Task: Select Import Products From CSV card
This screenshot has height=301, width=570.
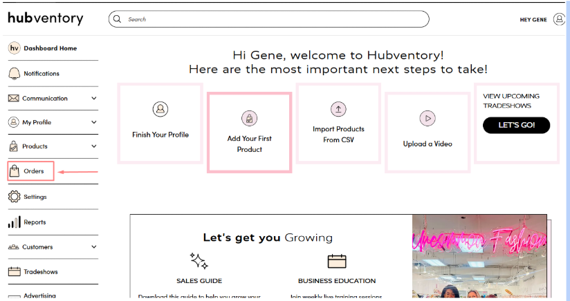Action: (x=338, y=124)
